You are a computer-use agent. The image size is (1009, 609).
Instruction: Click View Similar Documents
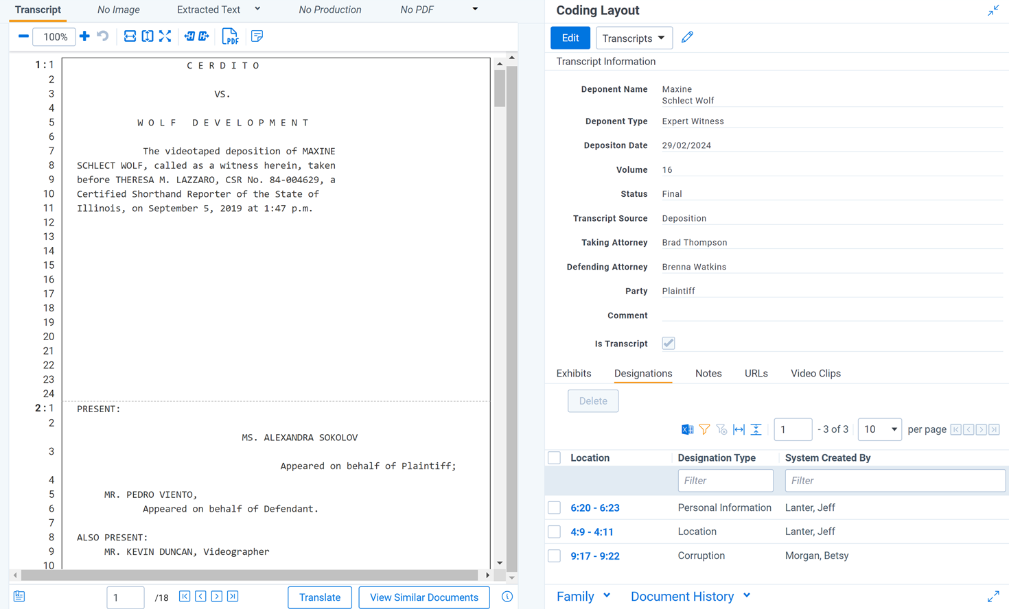click(x=424, y=597)
